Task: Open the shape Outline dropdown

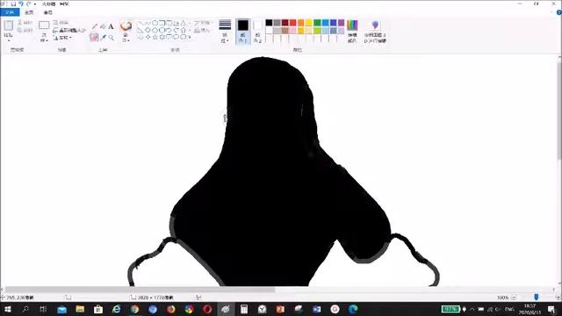Action: tap(202, 23)
